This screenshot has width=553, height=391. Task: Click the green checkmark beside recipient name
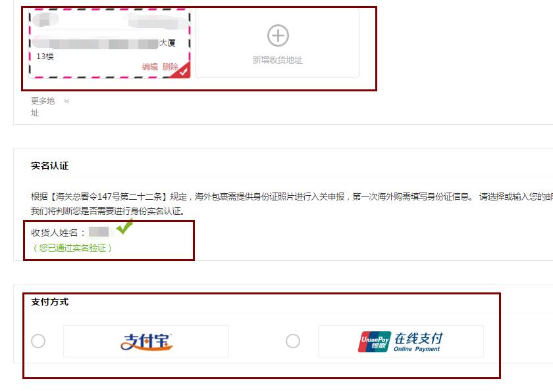pos(124,226)
